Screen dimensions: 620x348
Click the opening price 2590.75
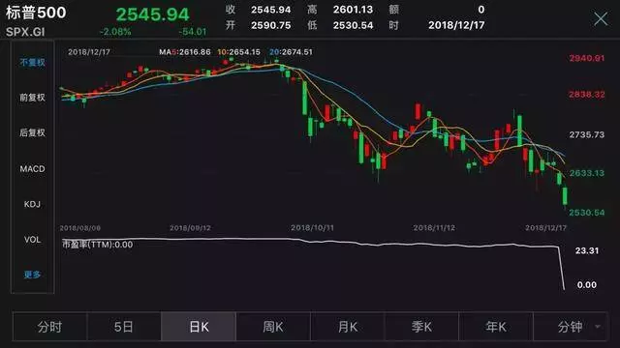tap(271, 25)
